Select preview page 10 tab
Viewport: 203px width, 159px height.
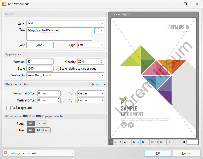point(152,142)
